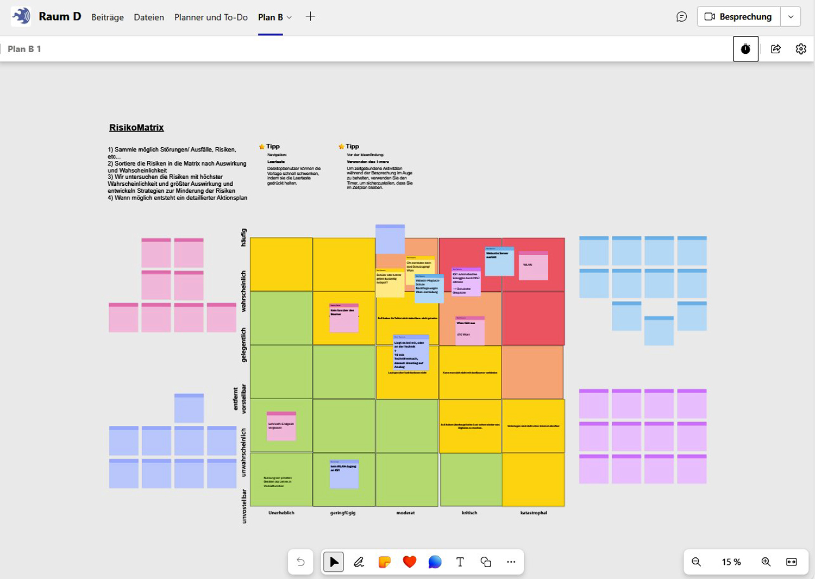Share the whiteboard via share icon
The width and height of the screenshot is (815, 579).
[x=776, y=49]
